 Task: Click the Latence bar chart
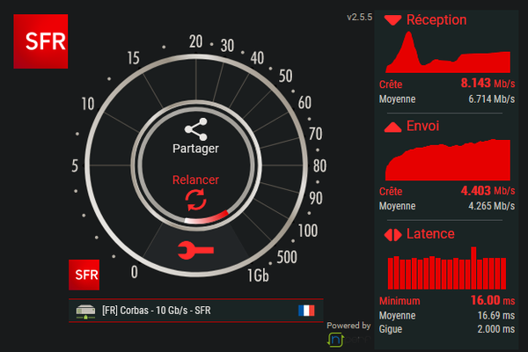(447, 268)
